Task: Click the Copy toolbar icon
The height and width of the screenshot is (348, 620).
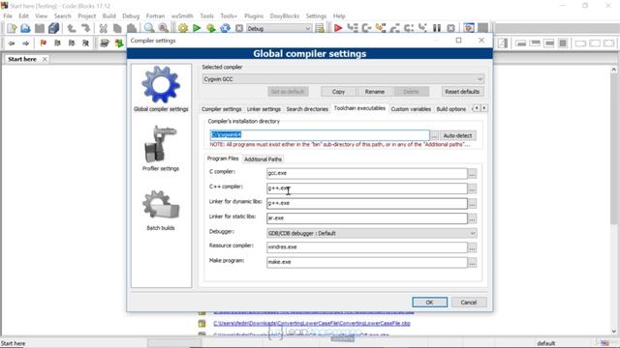Action: click(117, 28)
